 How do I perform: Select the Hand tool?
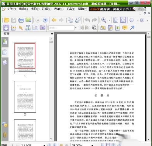click(x=6, y=28)
